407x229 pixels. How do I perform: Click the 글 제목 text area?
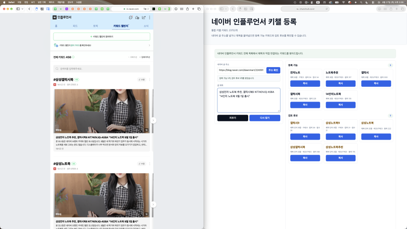(249, 100)
